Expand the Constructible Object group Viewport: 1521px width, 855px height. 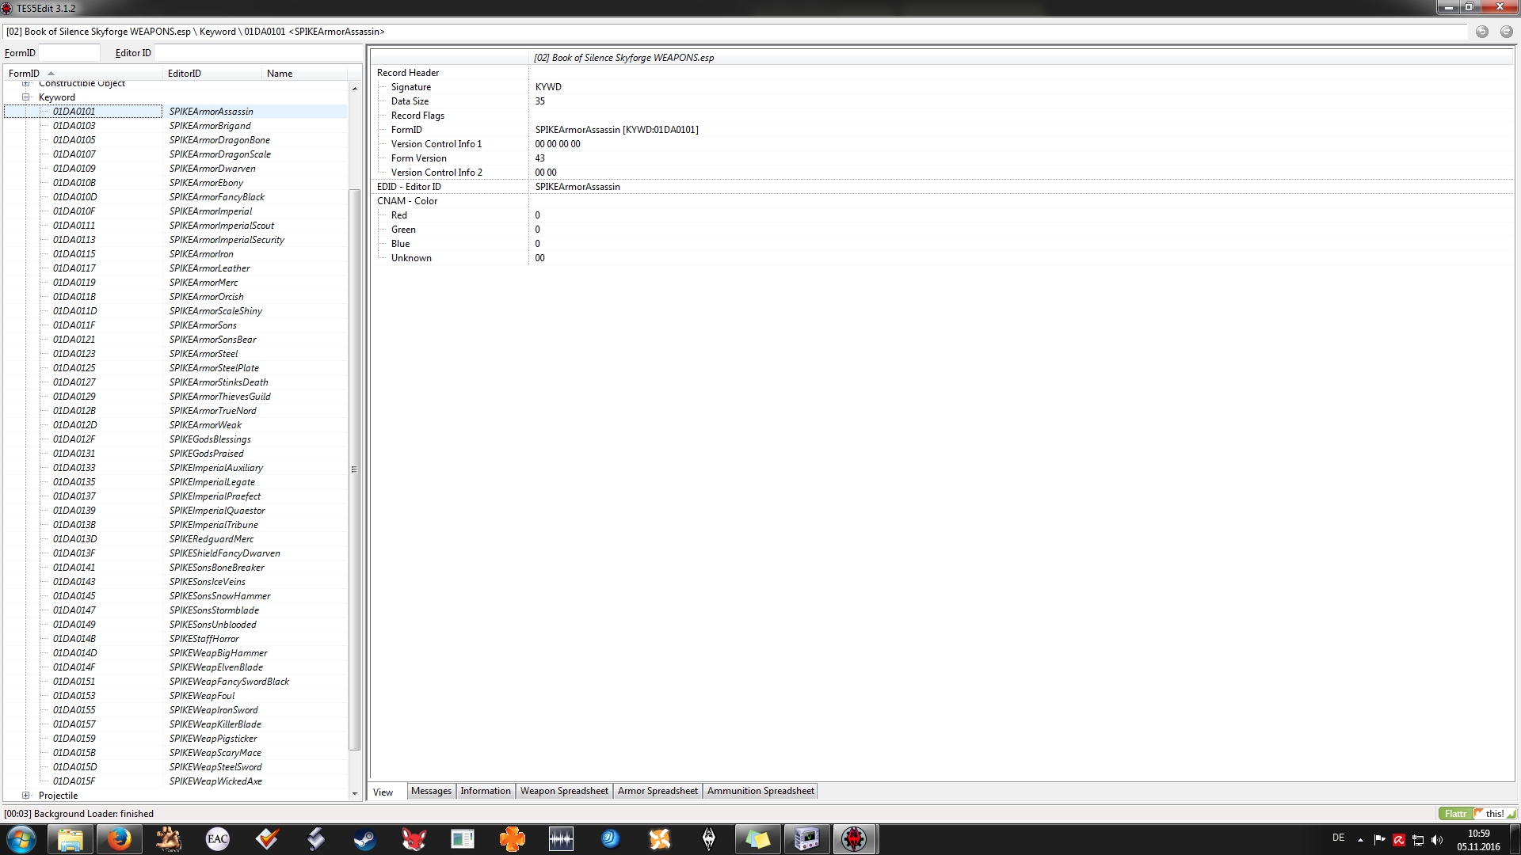coord(26,83)
